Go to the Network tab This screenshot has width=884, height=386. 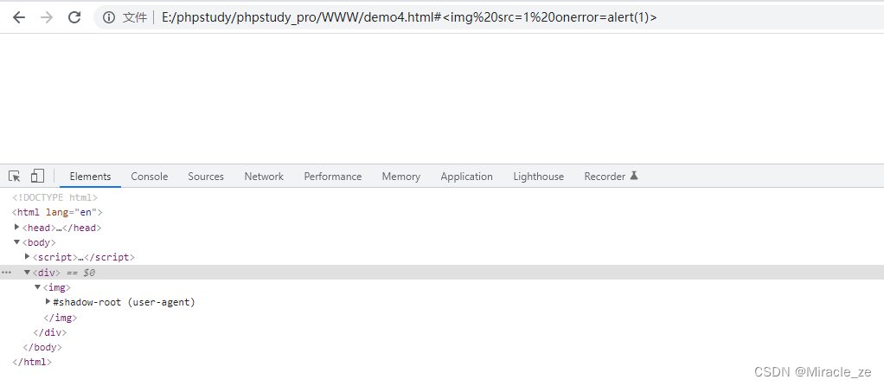tap(264, 177)
